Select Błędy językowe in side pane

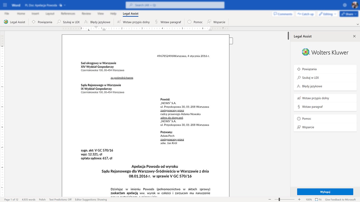click(x=325, y=86)
